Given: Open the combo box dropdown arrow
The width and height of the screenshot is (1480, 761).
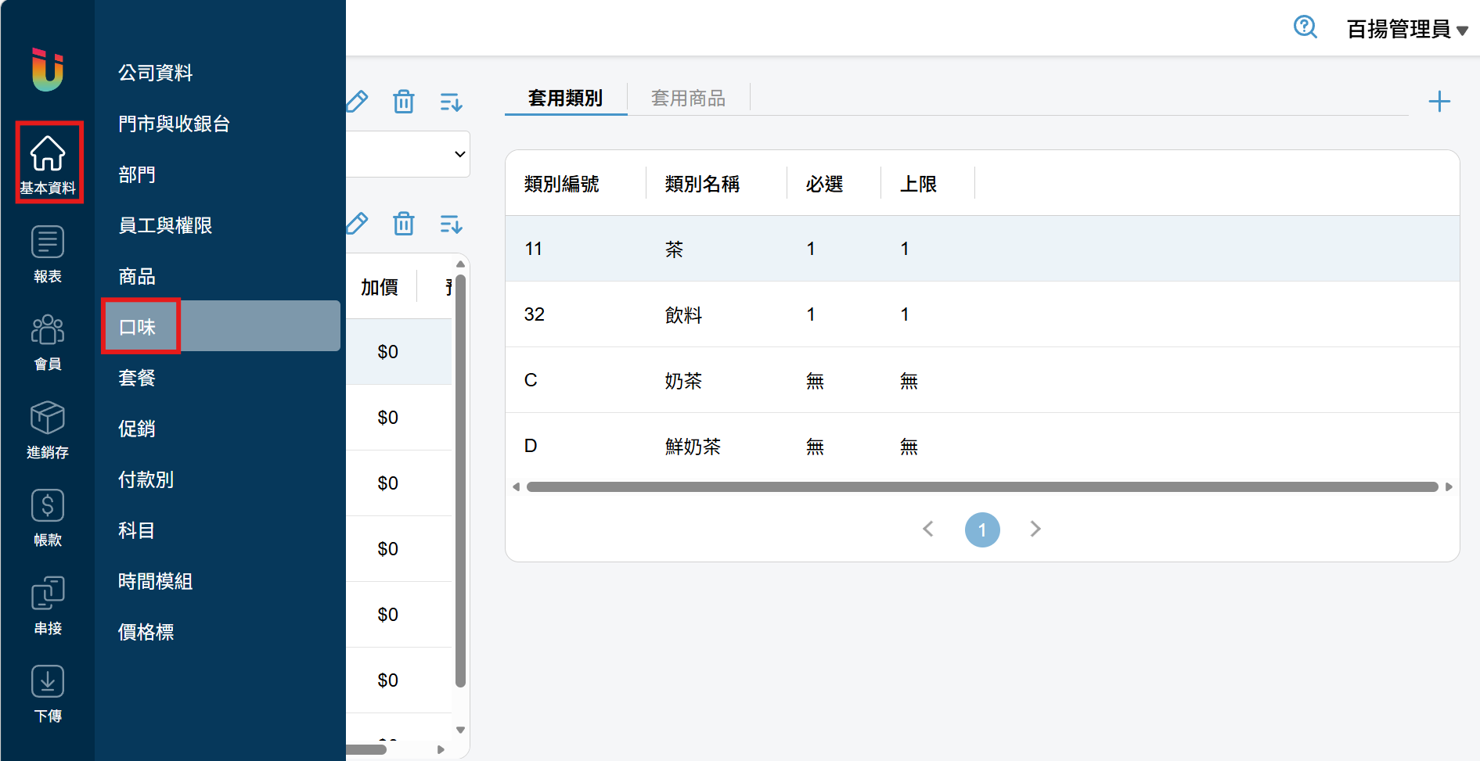Looking at the screenshot, I should (x=459, y=154).
